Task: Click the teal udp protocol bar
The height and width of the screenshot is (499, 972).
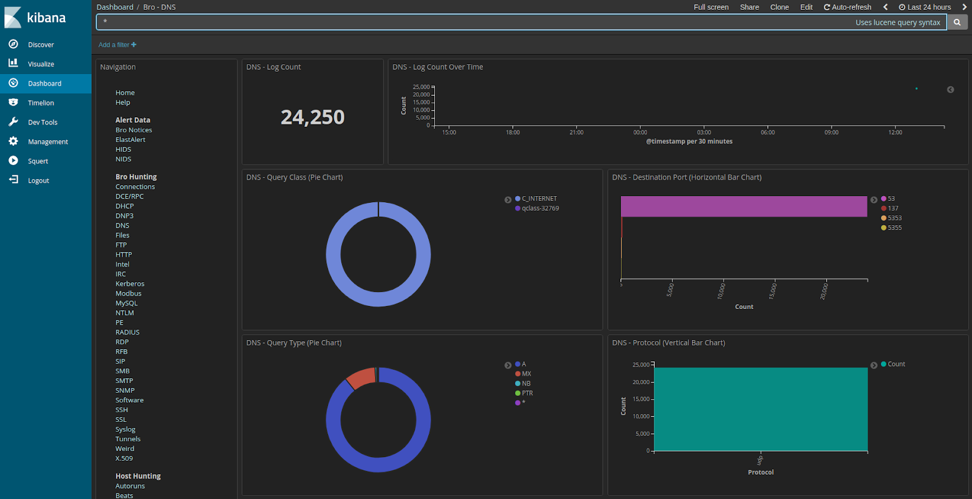Action: [761, 409]
